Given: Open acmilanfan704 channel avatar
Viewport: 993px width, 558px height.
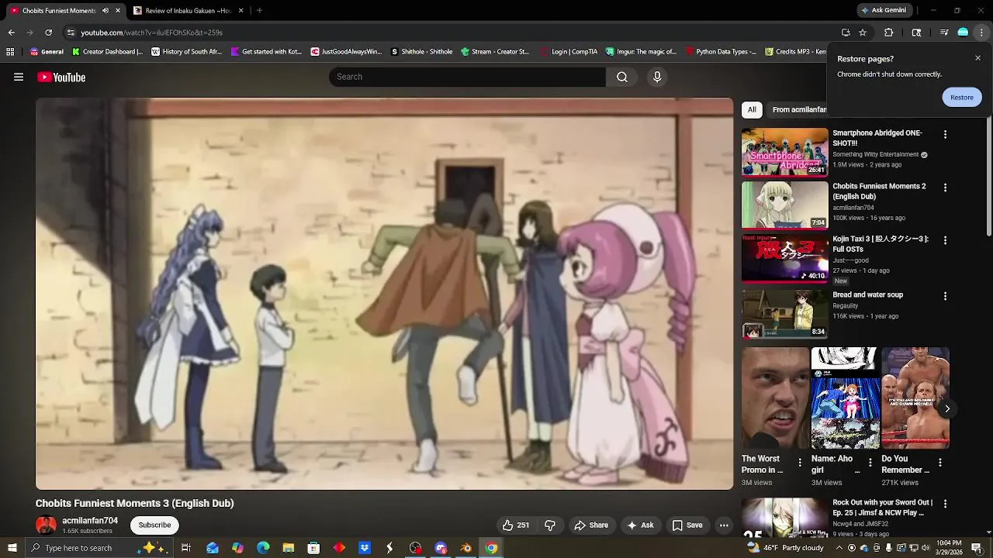Looking at the screenshot, I should [x=46, y=525].
